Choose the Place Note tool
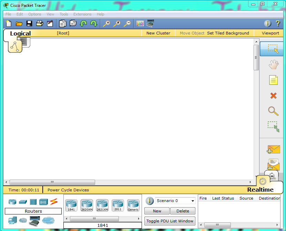This screenshot has height=231, width=286. [x=273, y=80]
